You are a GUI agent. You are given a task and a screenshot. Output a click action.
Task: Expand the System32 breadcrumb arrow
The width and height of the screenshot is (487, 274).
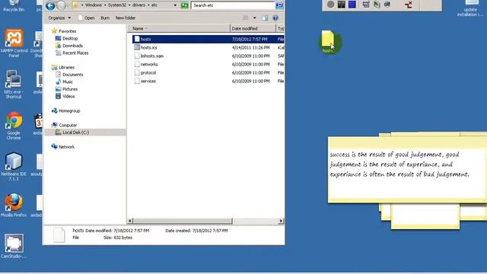(129, 5)
